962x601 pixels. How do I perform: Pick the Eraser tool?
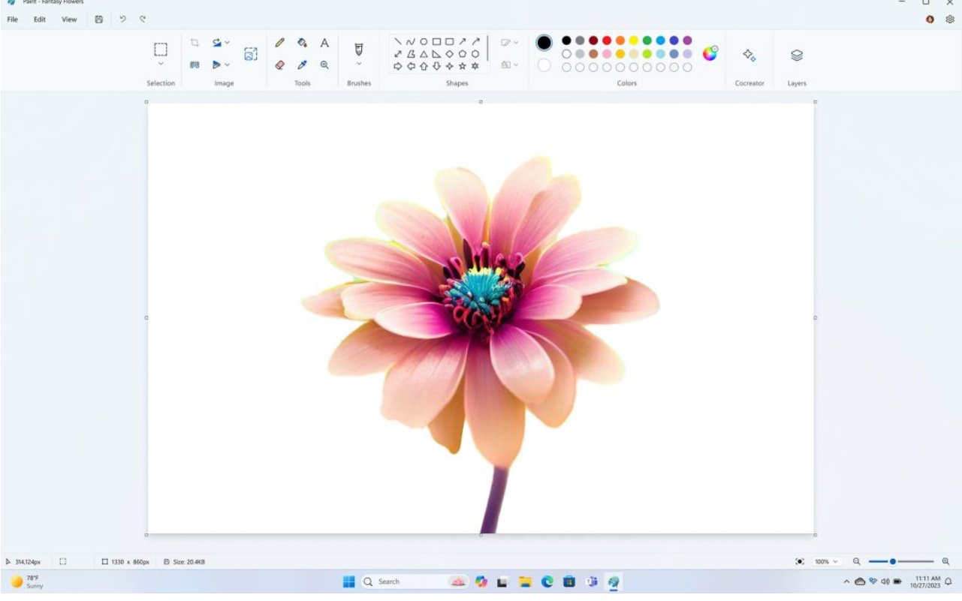280,65
